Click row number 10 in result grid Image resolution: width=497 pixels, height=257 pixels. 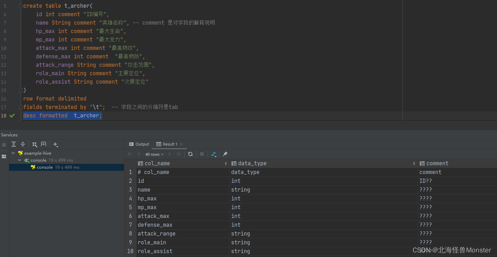pos(130,251)
